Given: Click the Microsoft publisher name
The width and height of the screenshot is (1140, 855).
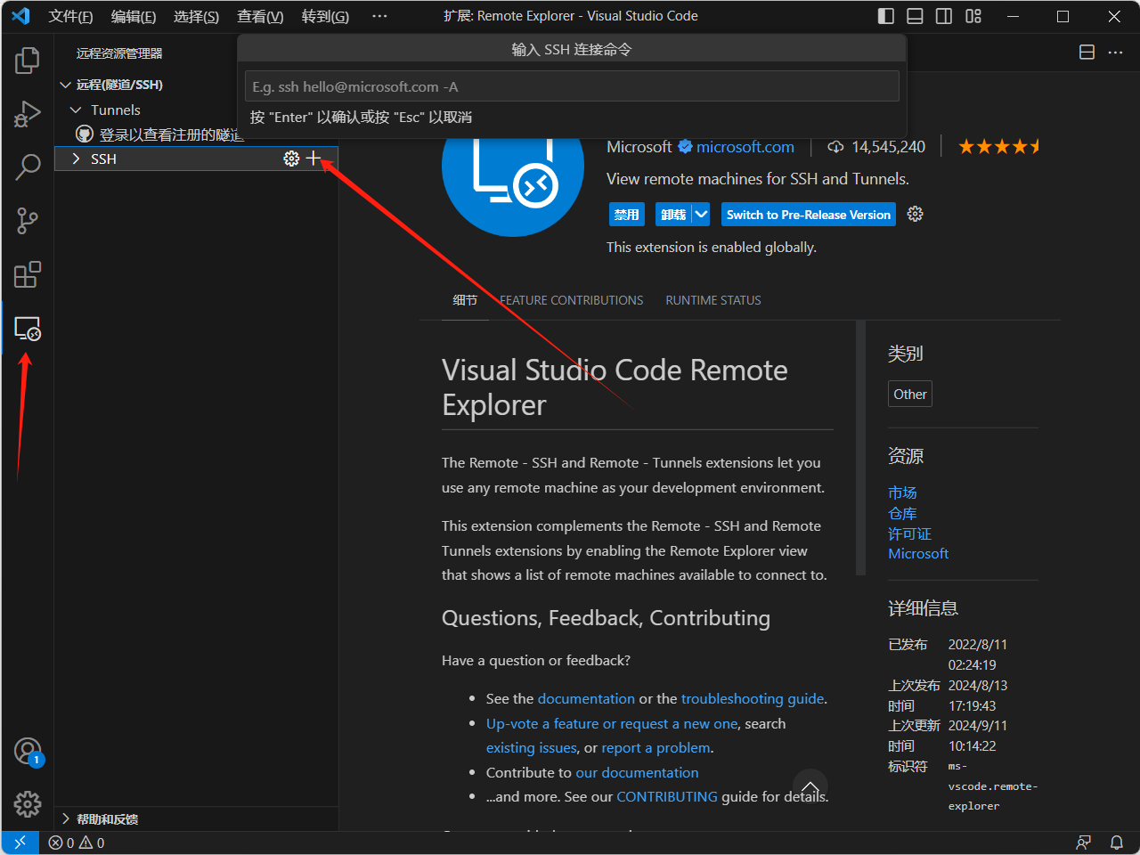Looking at the screenshot, I should [639, 147].
